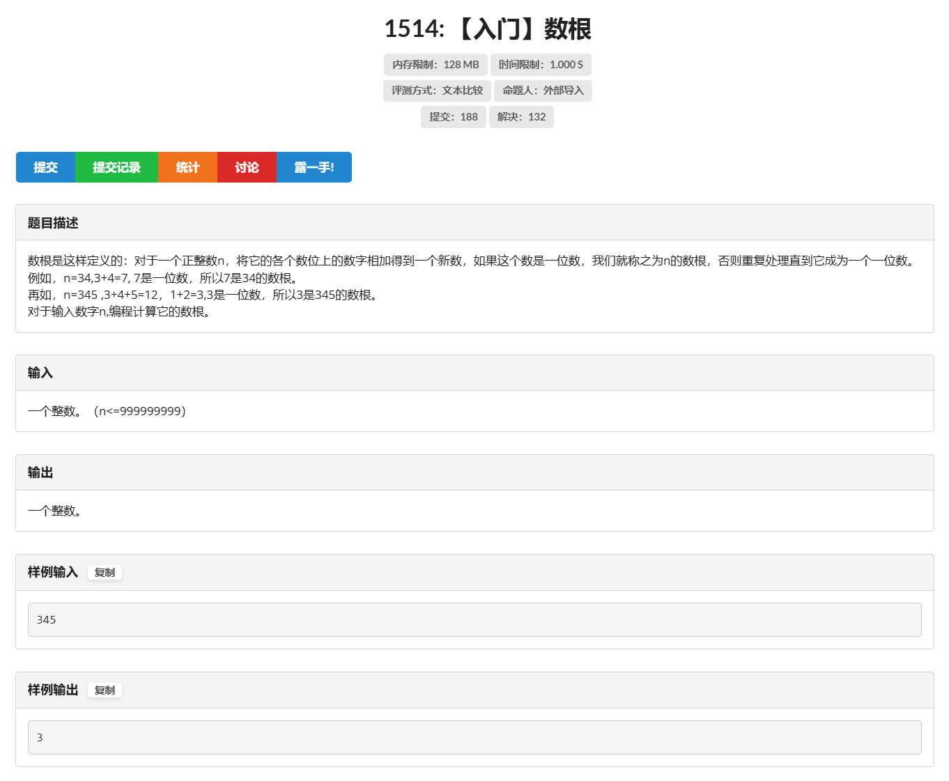Open the orange 统计 statistics tab
949x781 pixels.
(x=187, y=167)
